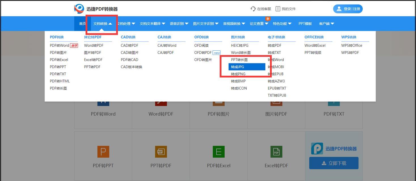Select WPS转PDF option
Image resolution: width=416 pixels, height=181 pixels.
point(350,53)
